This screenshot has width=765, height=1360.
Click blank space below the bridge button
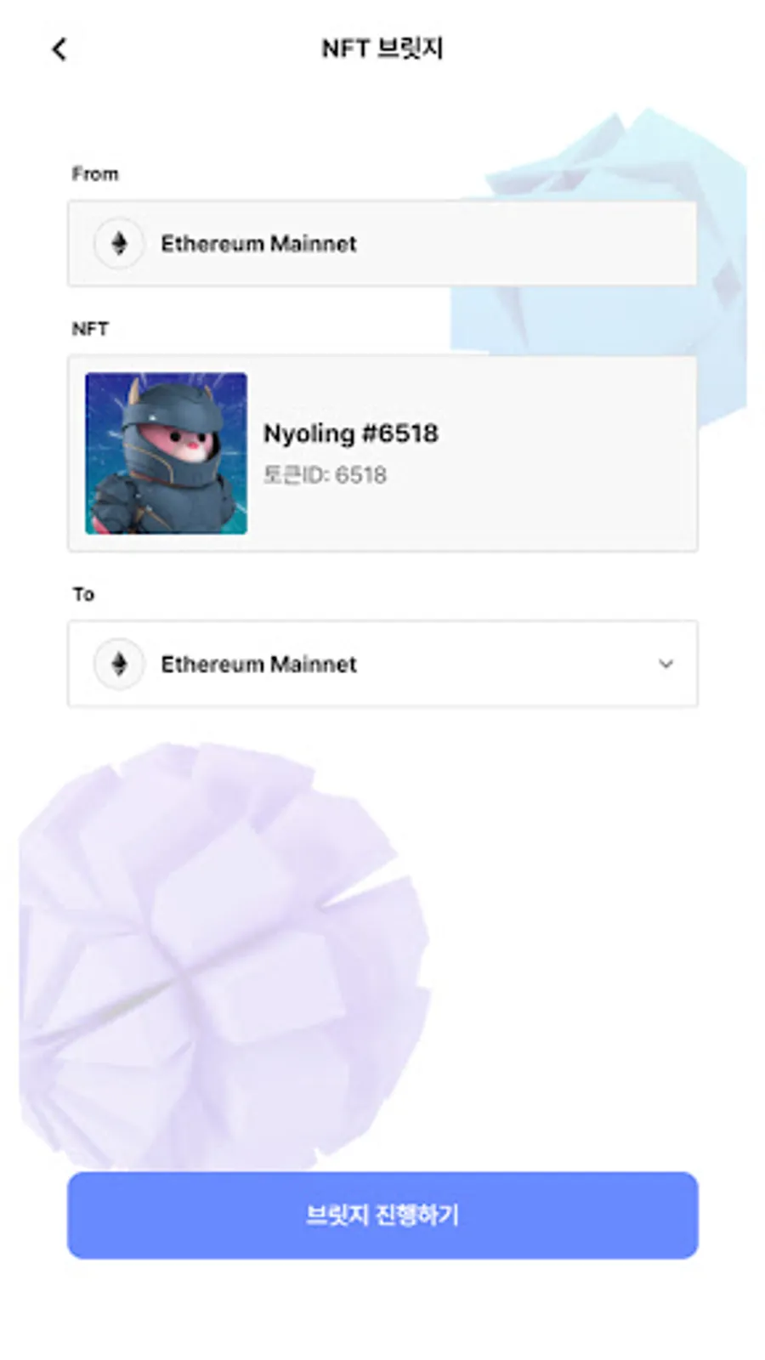point(382,1309)
